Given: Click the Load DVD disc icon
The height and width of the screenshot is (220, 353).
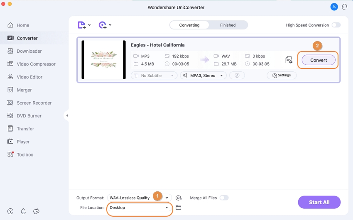Looking at the screenshot, I should click(103, 25).
